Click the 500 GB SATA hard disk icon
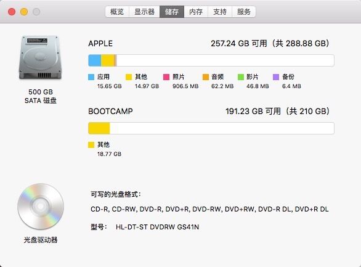This screenshot has height=267, width=361. (x=40, y=57)
